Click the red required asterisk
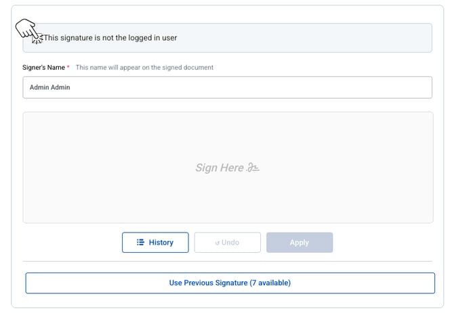The image size is (454, 313). (68, 68)
